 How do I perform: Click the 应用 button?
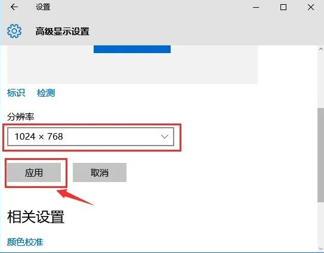34,172
